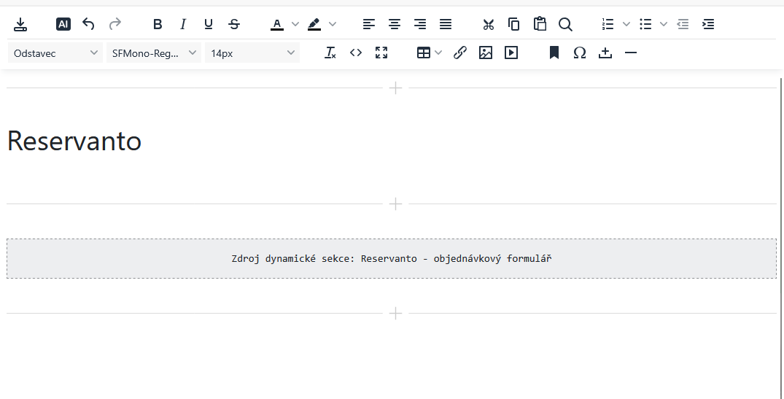Center align the text
This screenshot has height=399, width=784.
coord(395,24)
